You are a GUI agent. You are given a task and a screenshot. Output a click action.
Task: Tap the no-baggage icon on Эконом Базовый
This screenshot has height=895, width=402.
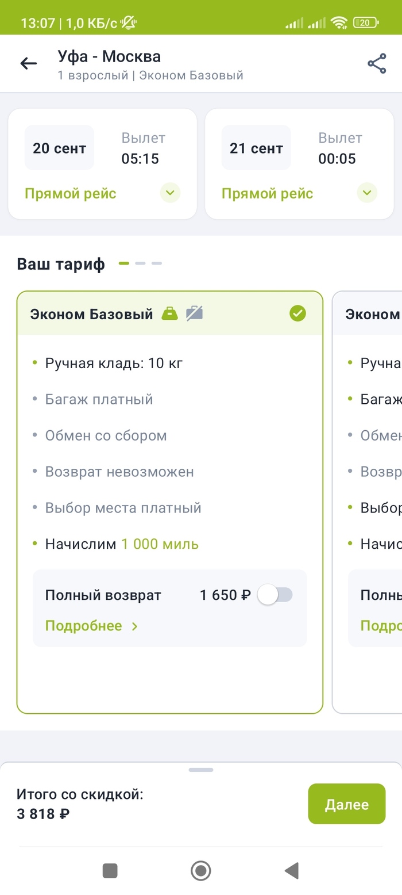tap(195, 313)
